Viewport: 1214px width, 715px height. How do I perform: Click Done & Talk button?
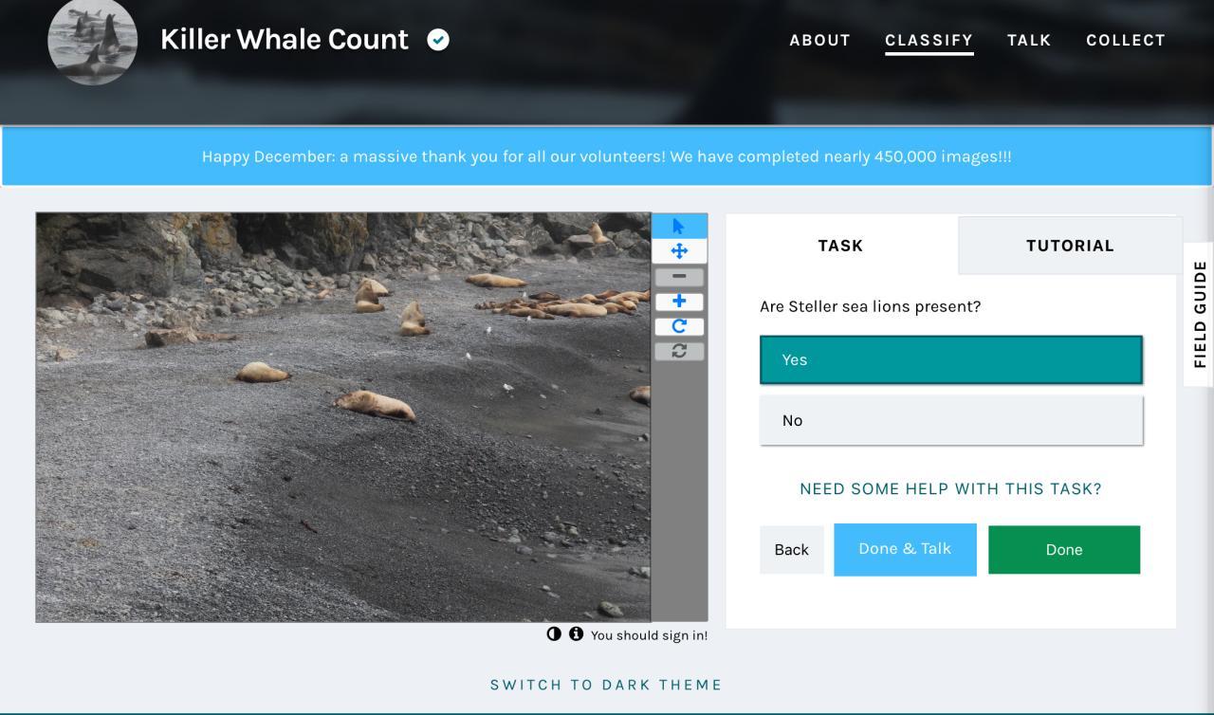coord(905,549)
